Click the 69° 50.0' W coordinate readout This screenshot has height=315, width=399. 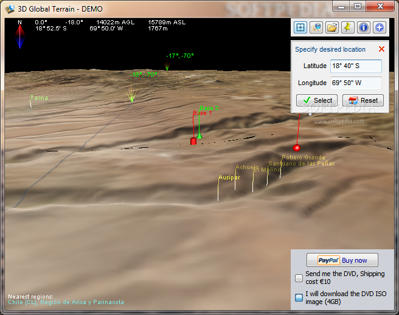[x=106, y=29]
